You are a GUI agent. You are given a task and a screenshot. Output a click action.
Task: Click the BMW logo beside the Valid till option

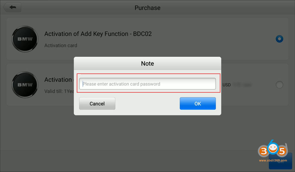(x=25, y=85)
